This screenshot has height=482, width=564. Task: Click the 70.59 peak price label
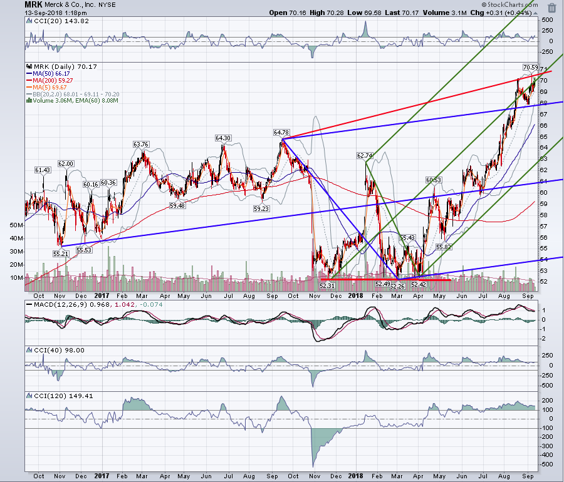(x=531, y=67)
